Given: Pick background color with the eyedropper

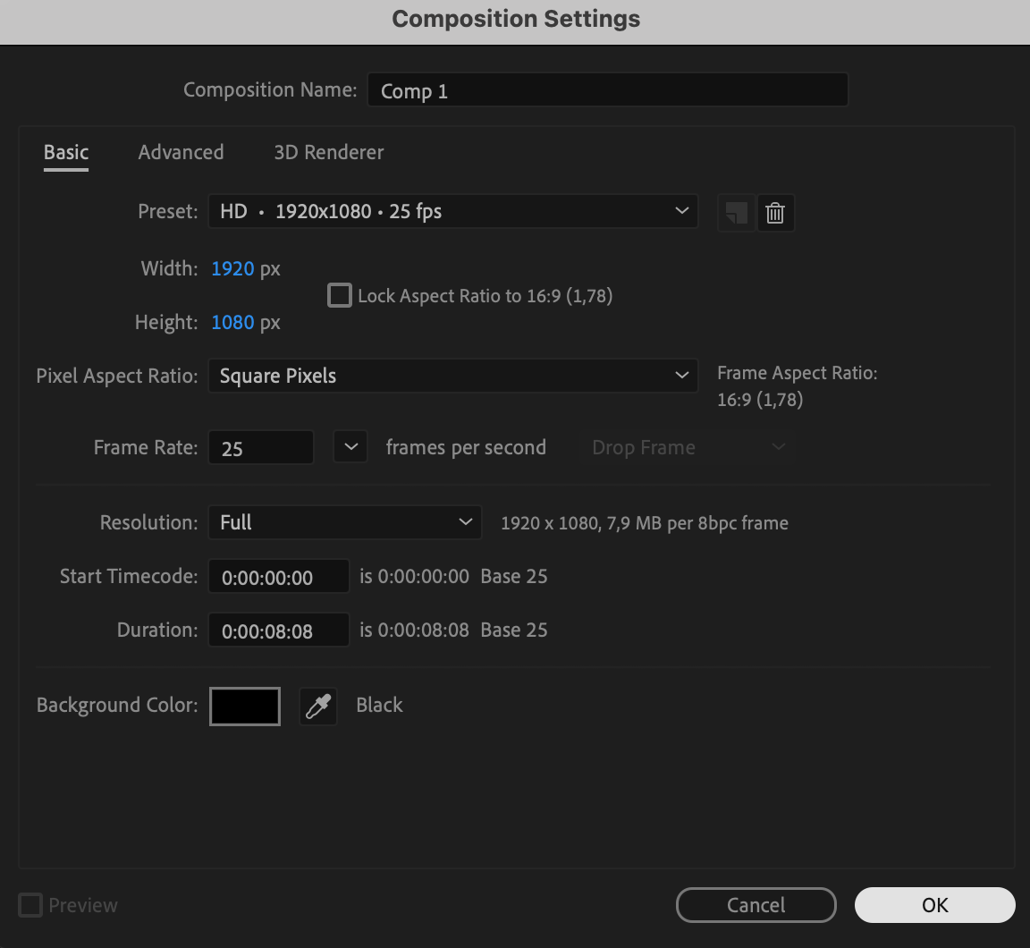Looking at the screenshot, I should click(318, 707).
